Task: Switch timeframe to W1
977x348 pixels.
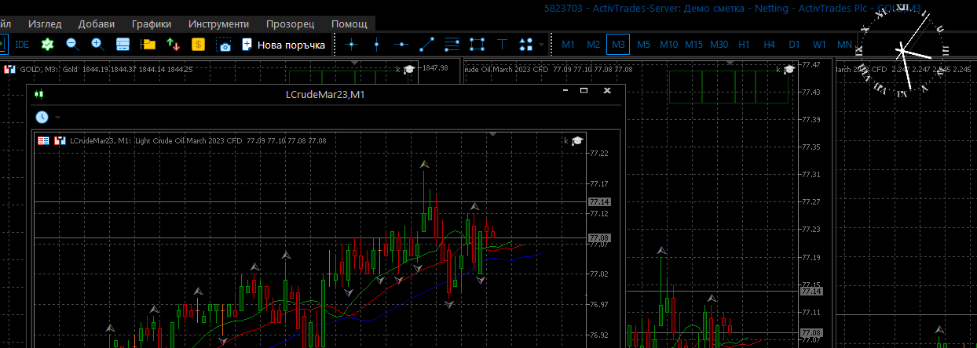Action: click(x=819, y=45)
